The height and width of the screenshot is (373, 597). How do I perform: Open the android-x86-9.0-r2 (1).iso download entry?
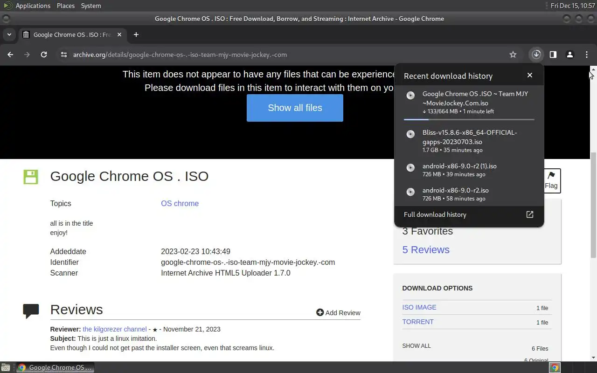(469, 170)
